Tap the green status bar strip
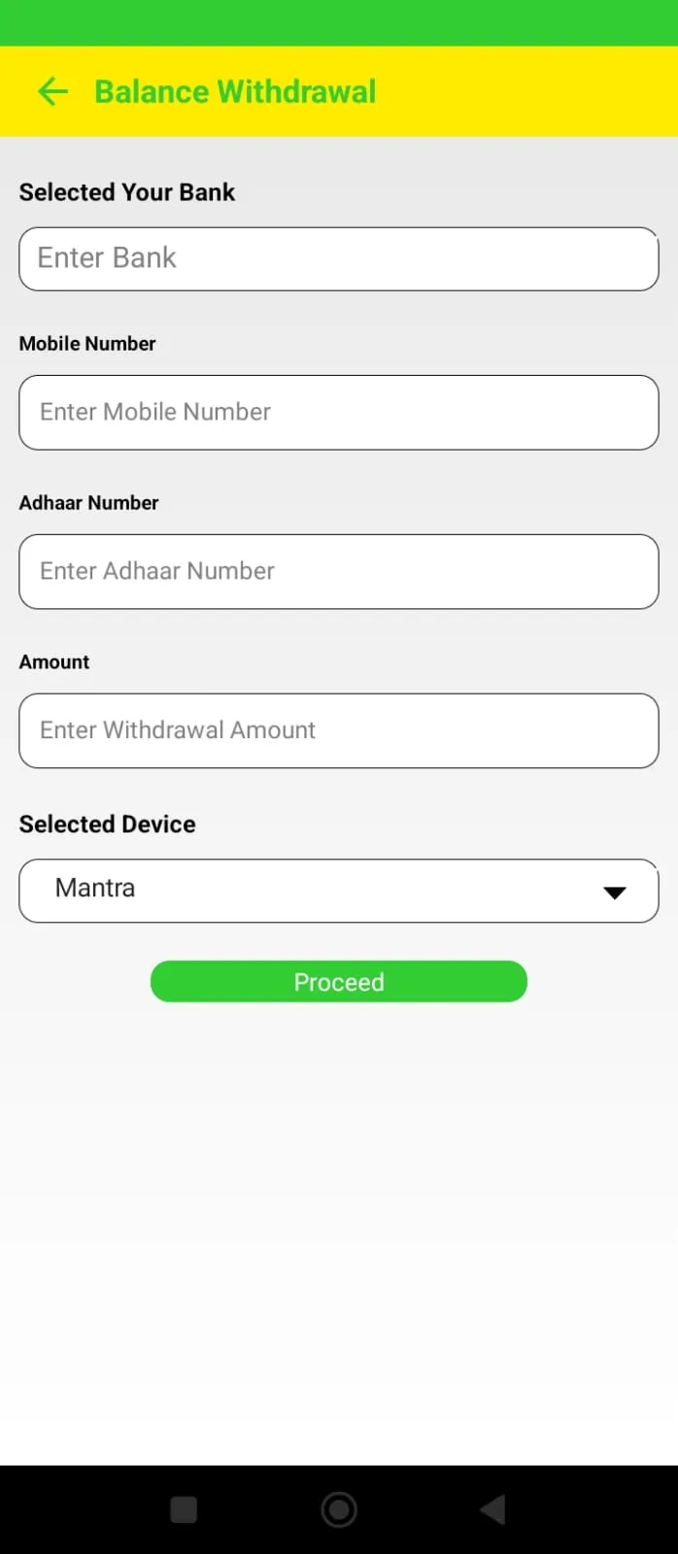This screenshot has height=1554, width=678. click(338, 22)
